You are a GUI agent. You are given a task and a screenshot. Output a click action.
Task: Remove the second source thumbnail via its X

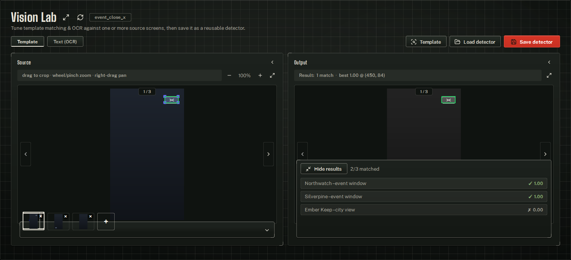(x=66, y=216)
